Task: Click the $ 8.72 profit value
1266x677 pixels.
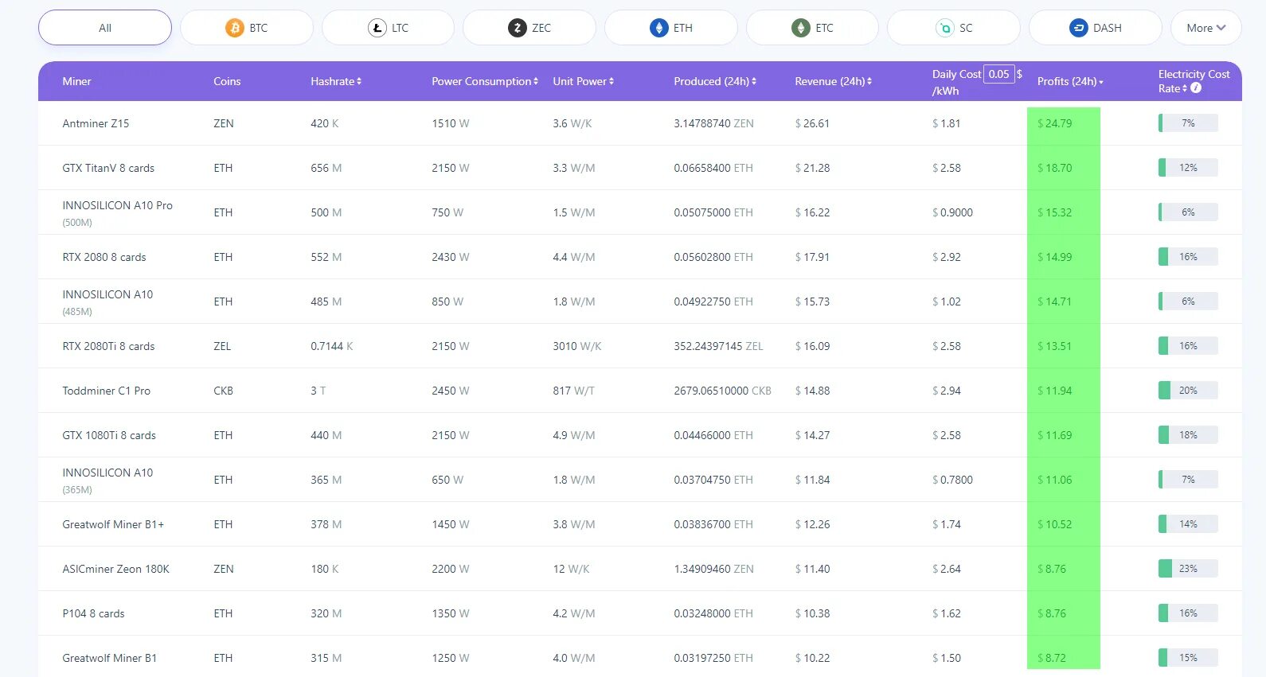Action: (x=1052, y=658)
